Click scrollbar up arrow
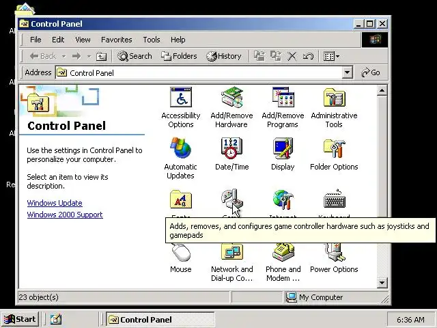 click(x=382, y=91)
